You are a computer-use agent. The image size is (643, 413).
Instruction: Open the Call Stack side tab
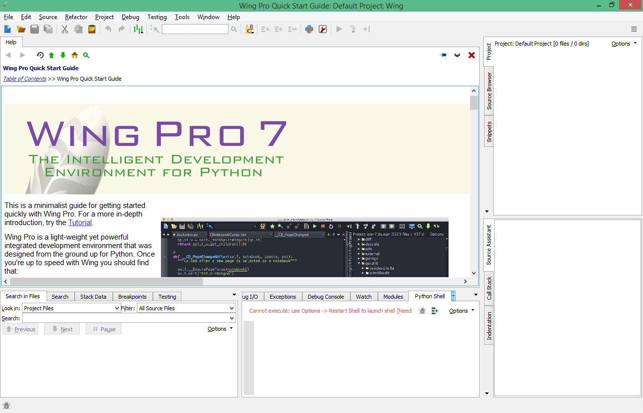coord(489,288)
